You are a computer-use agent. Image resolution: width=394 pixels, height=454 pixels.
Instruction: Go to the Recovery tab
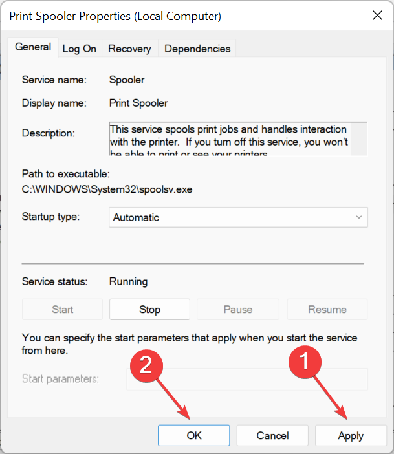(129, 49)
